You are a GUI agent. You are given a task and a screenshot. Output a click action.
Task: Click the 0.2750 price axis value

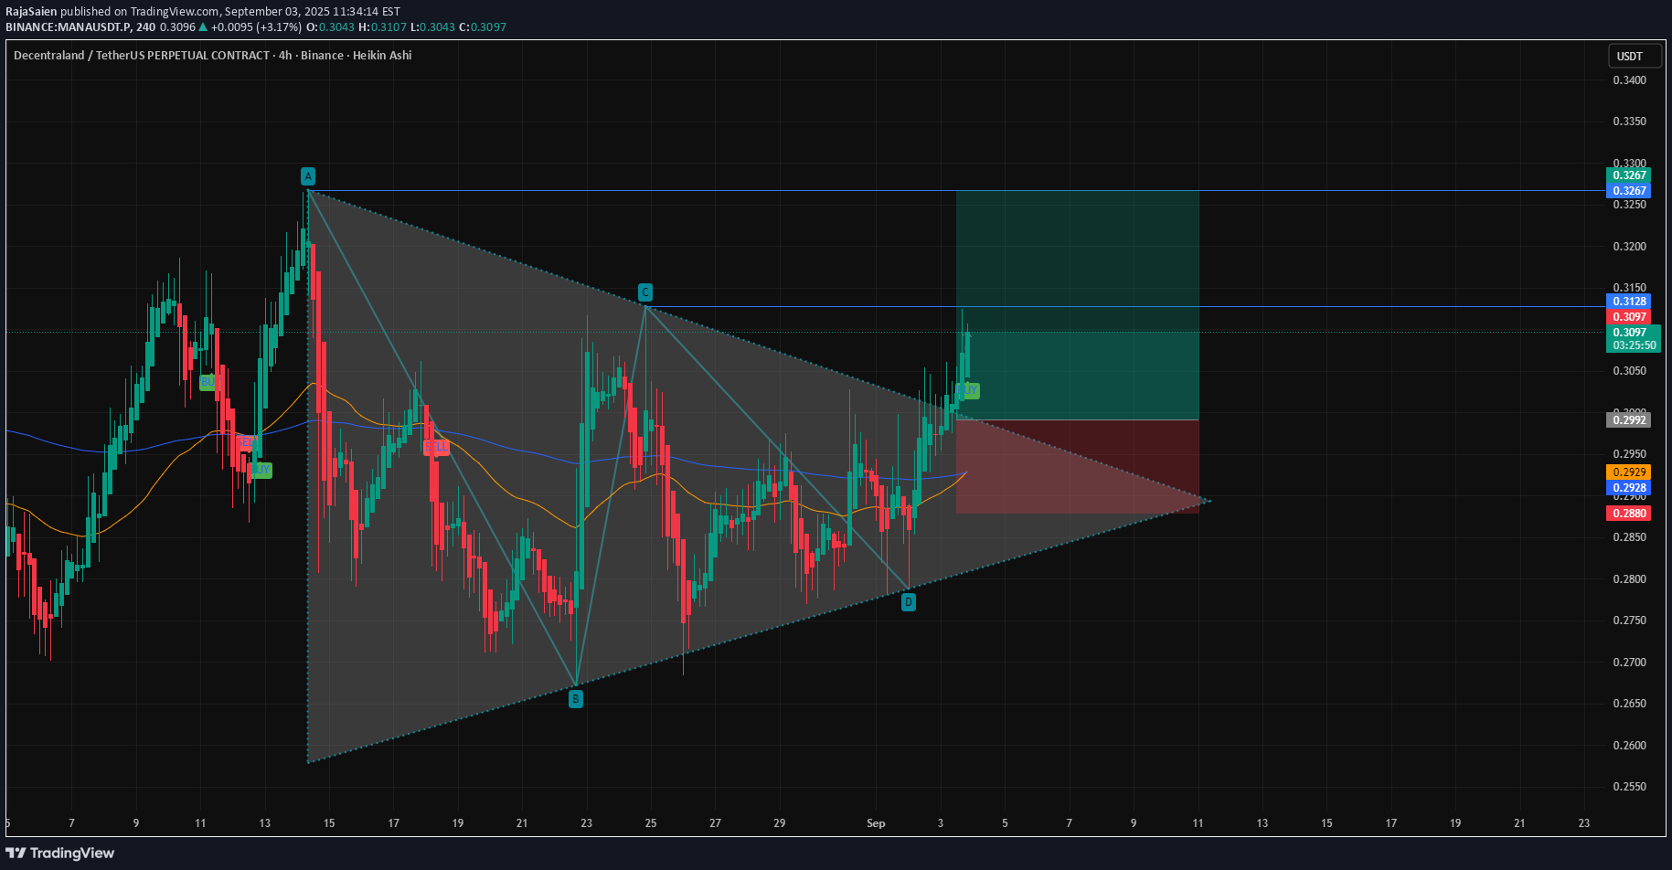[1629, 621]
